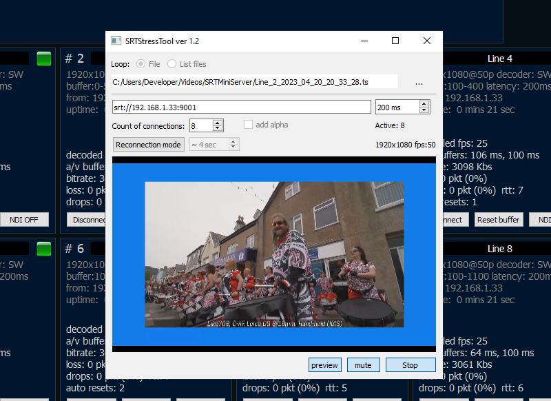The image size is (551, 401).
Task: Click the SRTStressTool app icon in title bar
Action: click(x=116, y=41)
